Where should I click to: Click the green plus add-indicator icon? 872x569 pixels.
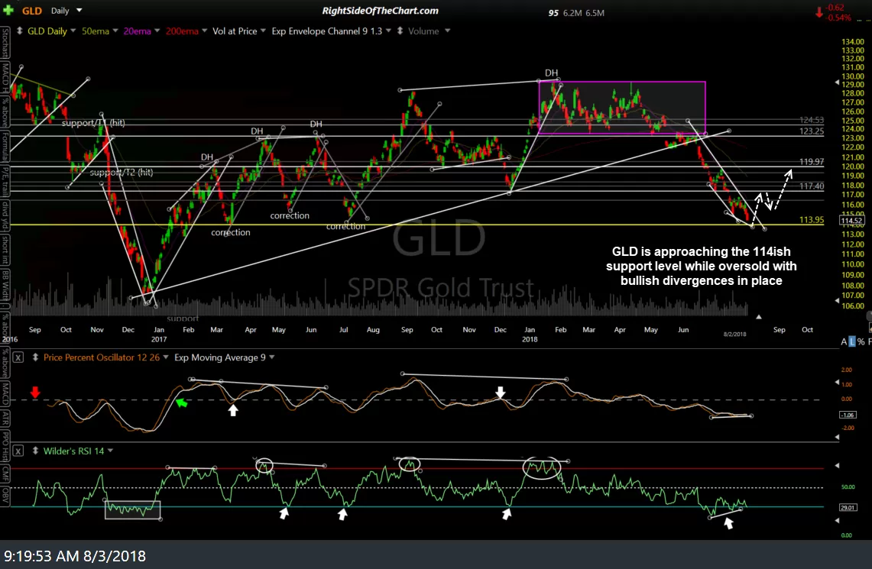point(8,10)
